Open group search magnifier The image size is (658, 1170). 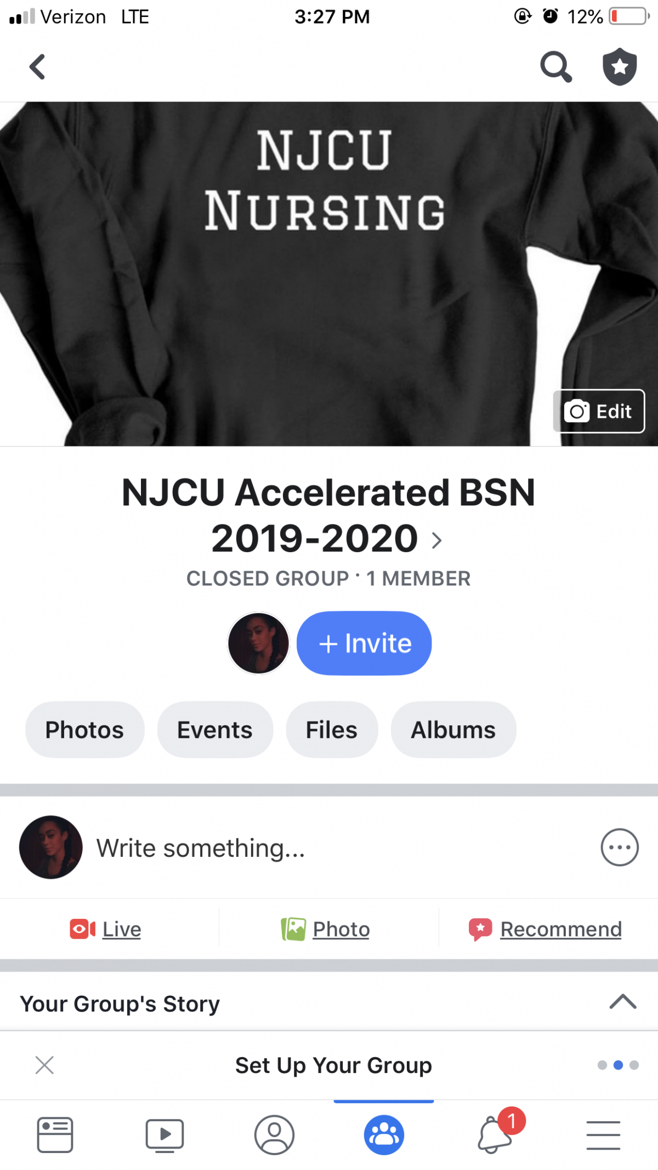click(x=555, y=67)
